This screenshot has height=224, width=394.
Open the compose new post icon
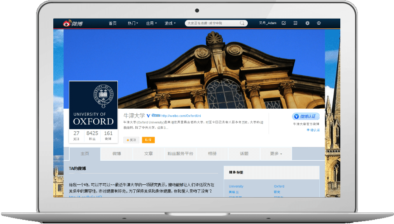coord(284,23)
